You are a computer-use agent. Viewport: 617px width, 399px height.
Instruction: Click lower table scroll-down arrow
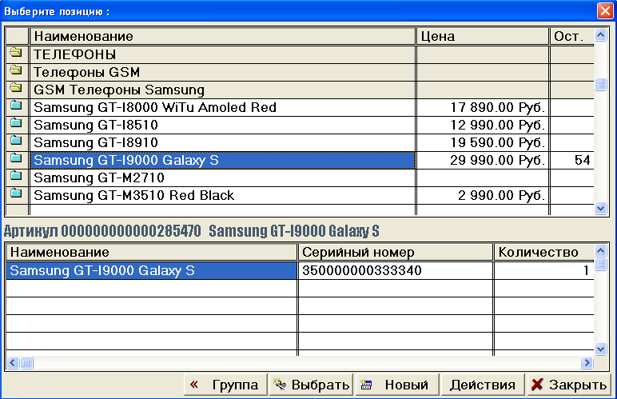coord(600,349)
